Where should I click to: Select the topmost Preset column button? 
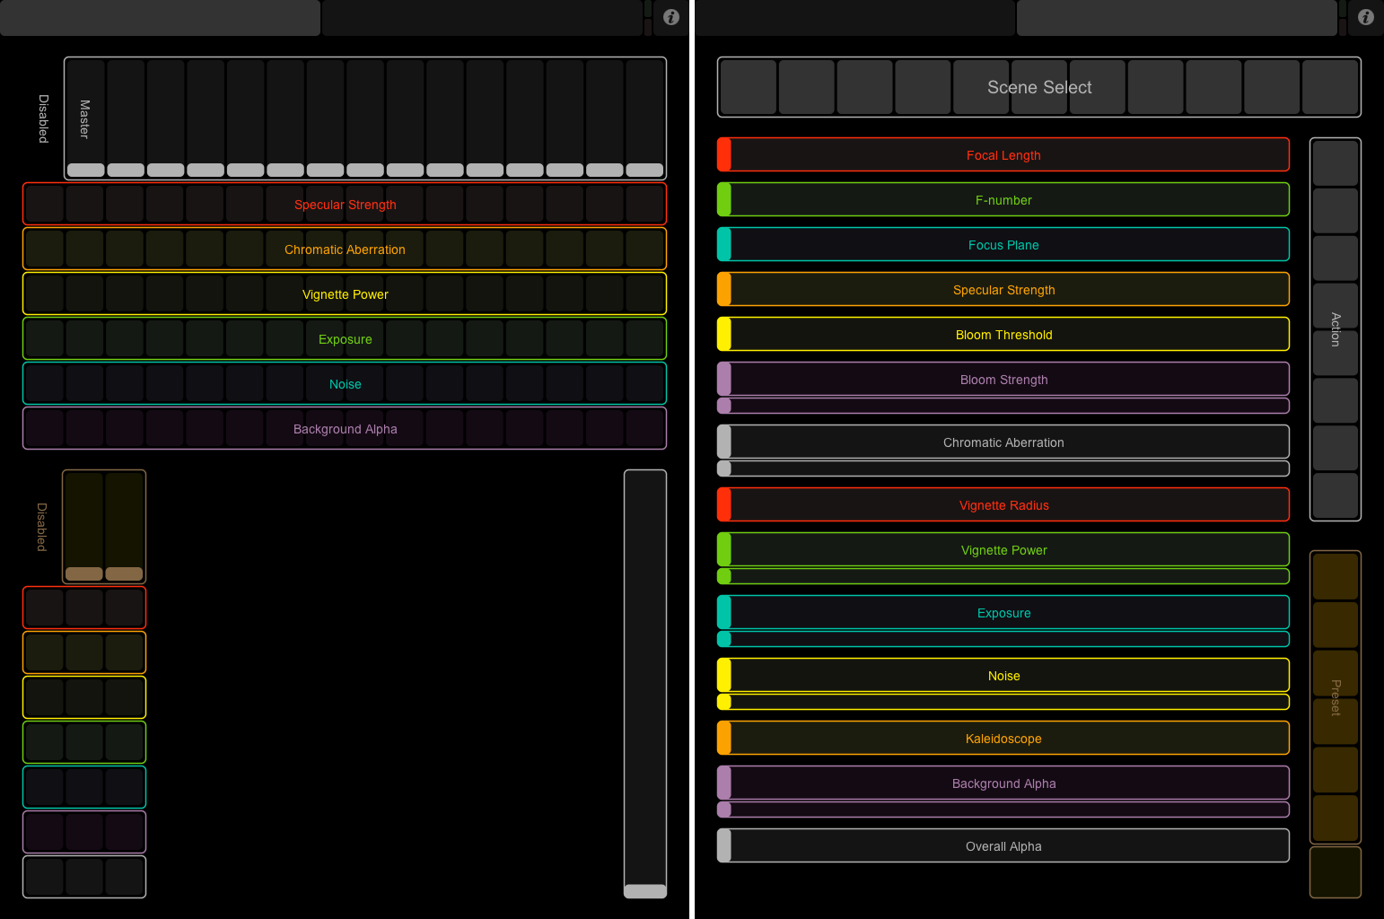pyautogui.click(x=1336, y=576)
